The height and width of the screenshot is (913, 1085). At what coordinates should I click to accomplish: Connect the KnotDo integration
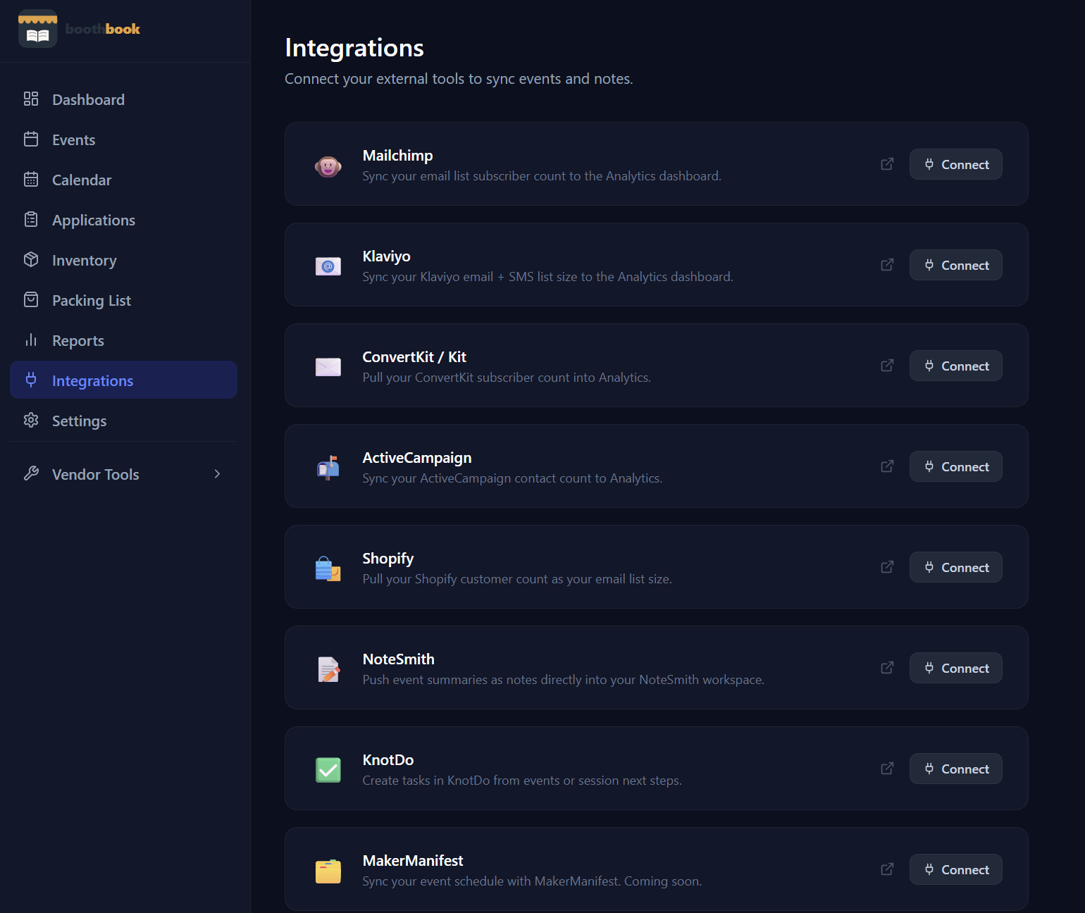coord(955,769)
